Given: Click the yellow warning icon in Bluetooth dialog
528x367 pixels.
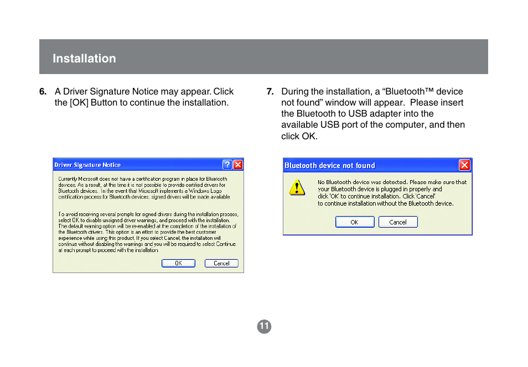Looking at the screenshot, I should (297, 187).
